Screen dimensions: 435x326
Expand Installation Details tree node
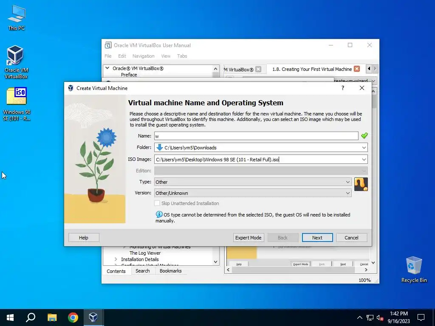[116, 259]
